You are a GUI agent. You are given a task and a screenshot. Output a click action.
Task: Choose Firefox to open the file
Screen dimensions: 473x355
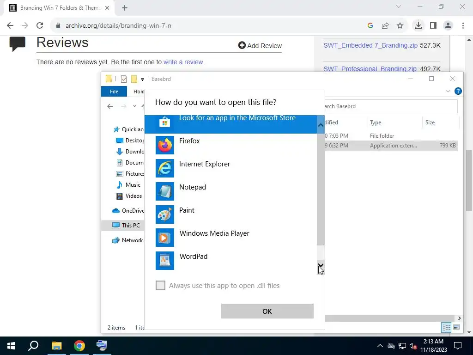pos(231,145)
